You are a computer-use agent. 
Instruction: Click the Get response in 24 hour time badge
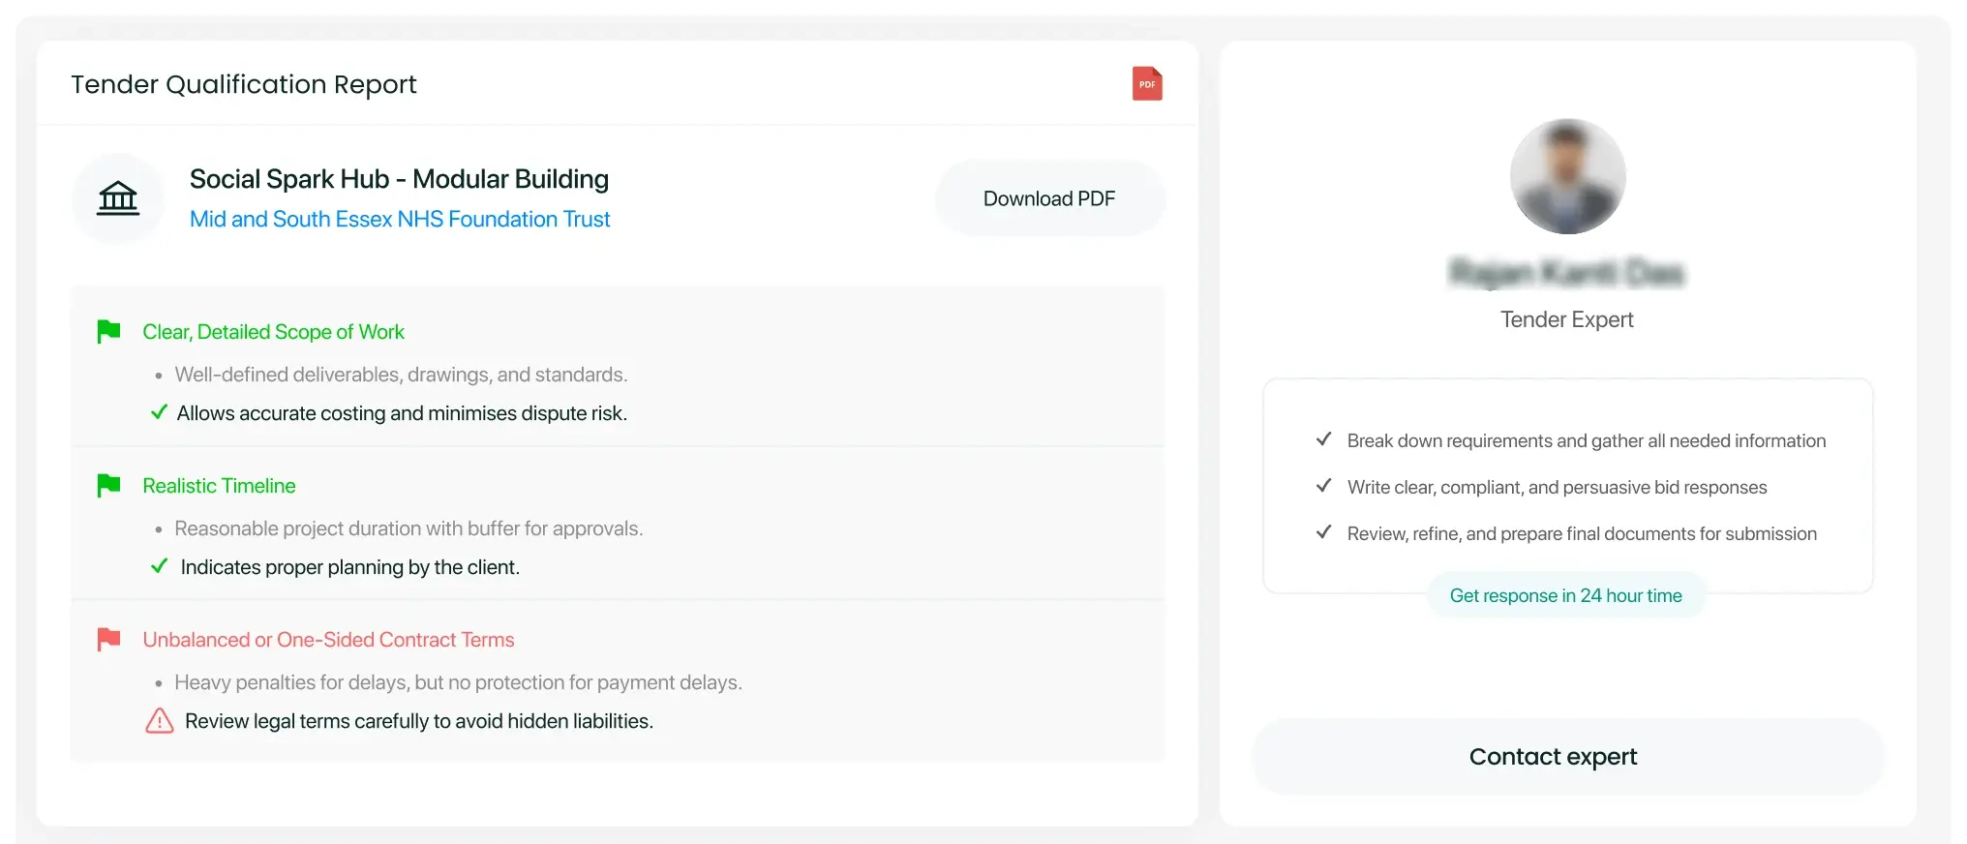tap(1565, 596)
